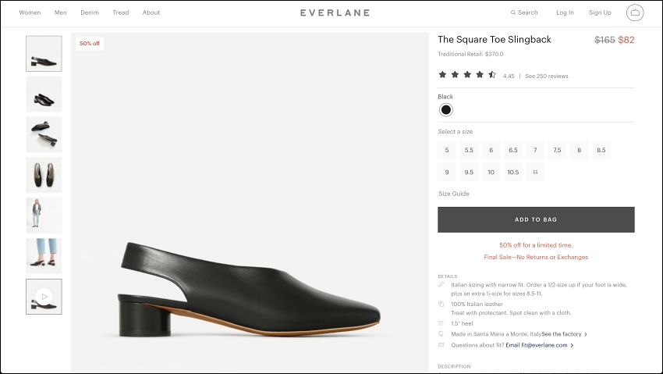The height and width of the screenshot is (374, 663).
Task: Click the main slingback shoe image
Action: point(250,203)
